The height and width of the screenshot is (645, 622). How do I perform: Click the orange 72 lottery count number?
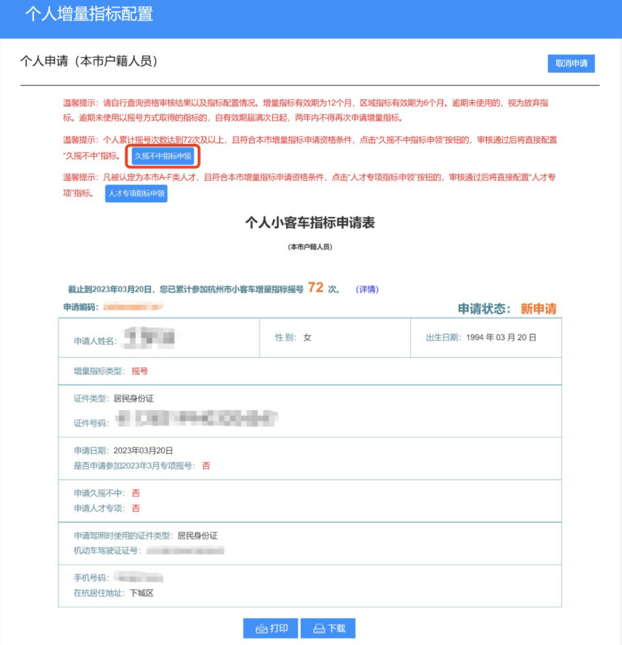tap(316, 288)
